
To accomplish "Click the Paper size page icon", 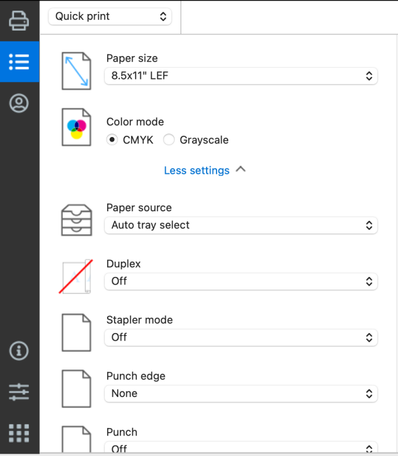I will 77,71.
